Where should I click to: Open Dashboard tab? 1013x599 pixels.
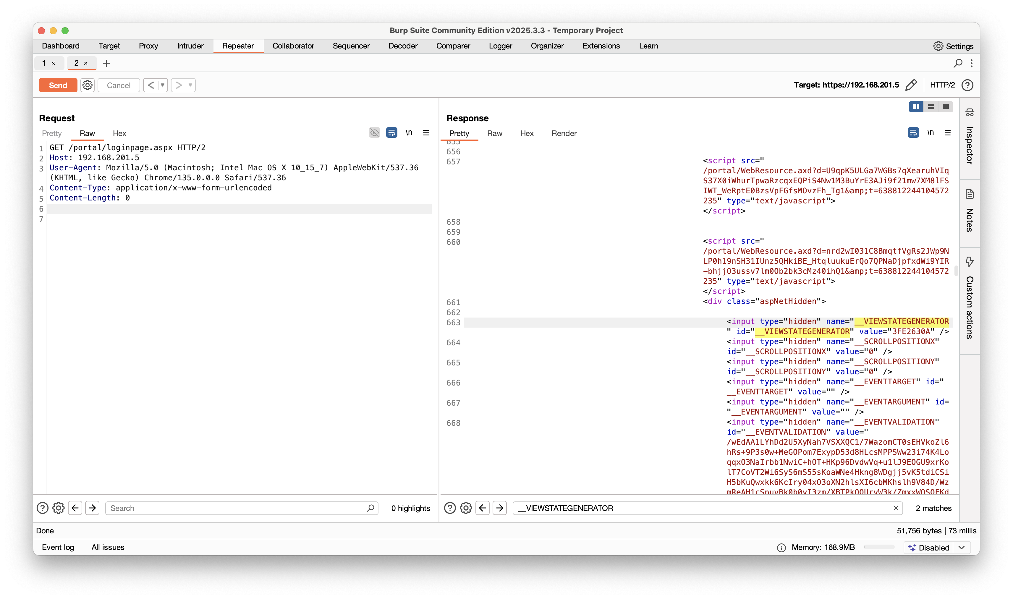pos(61,46)
